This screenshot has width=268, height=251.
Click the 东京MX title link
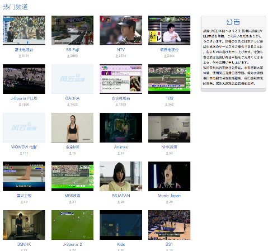coord(72,147)
